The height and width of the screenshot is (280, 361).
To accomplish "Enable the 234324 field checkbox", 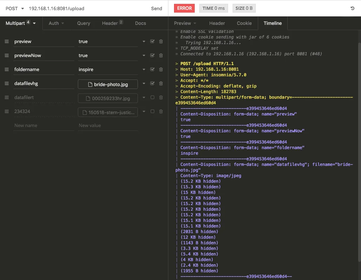I will 152,111.
